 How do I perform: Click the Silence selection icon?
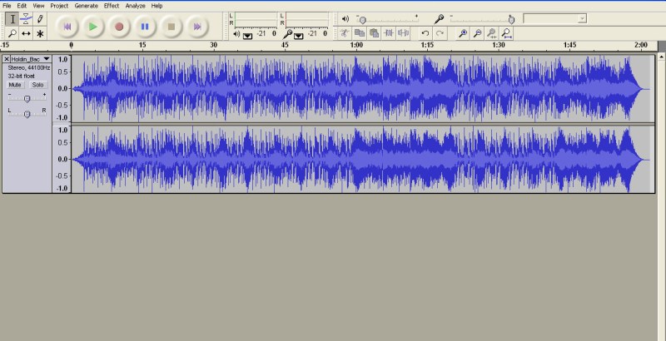(403, 33)
